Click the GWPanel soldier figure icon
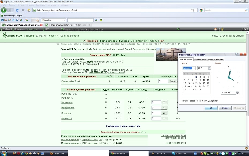249x156 pixels. pyautogui.click(x=222, y=29)
